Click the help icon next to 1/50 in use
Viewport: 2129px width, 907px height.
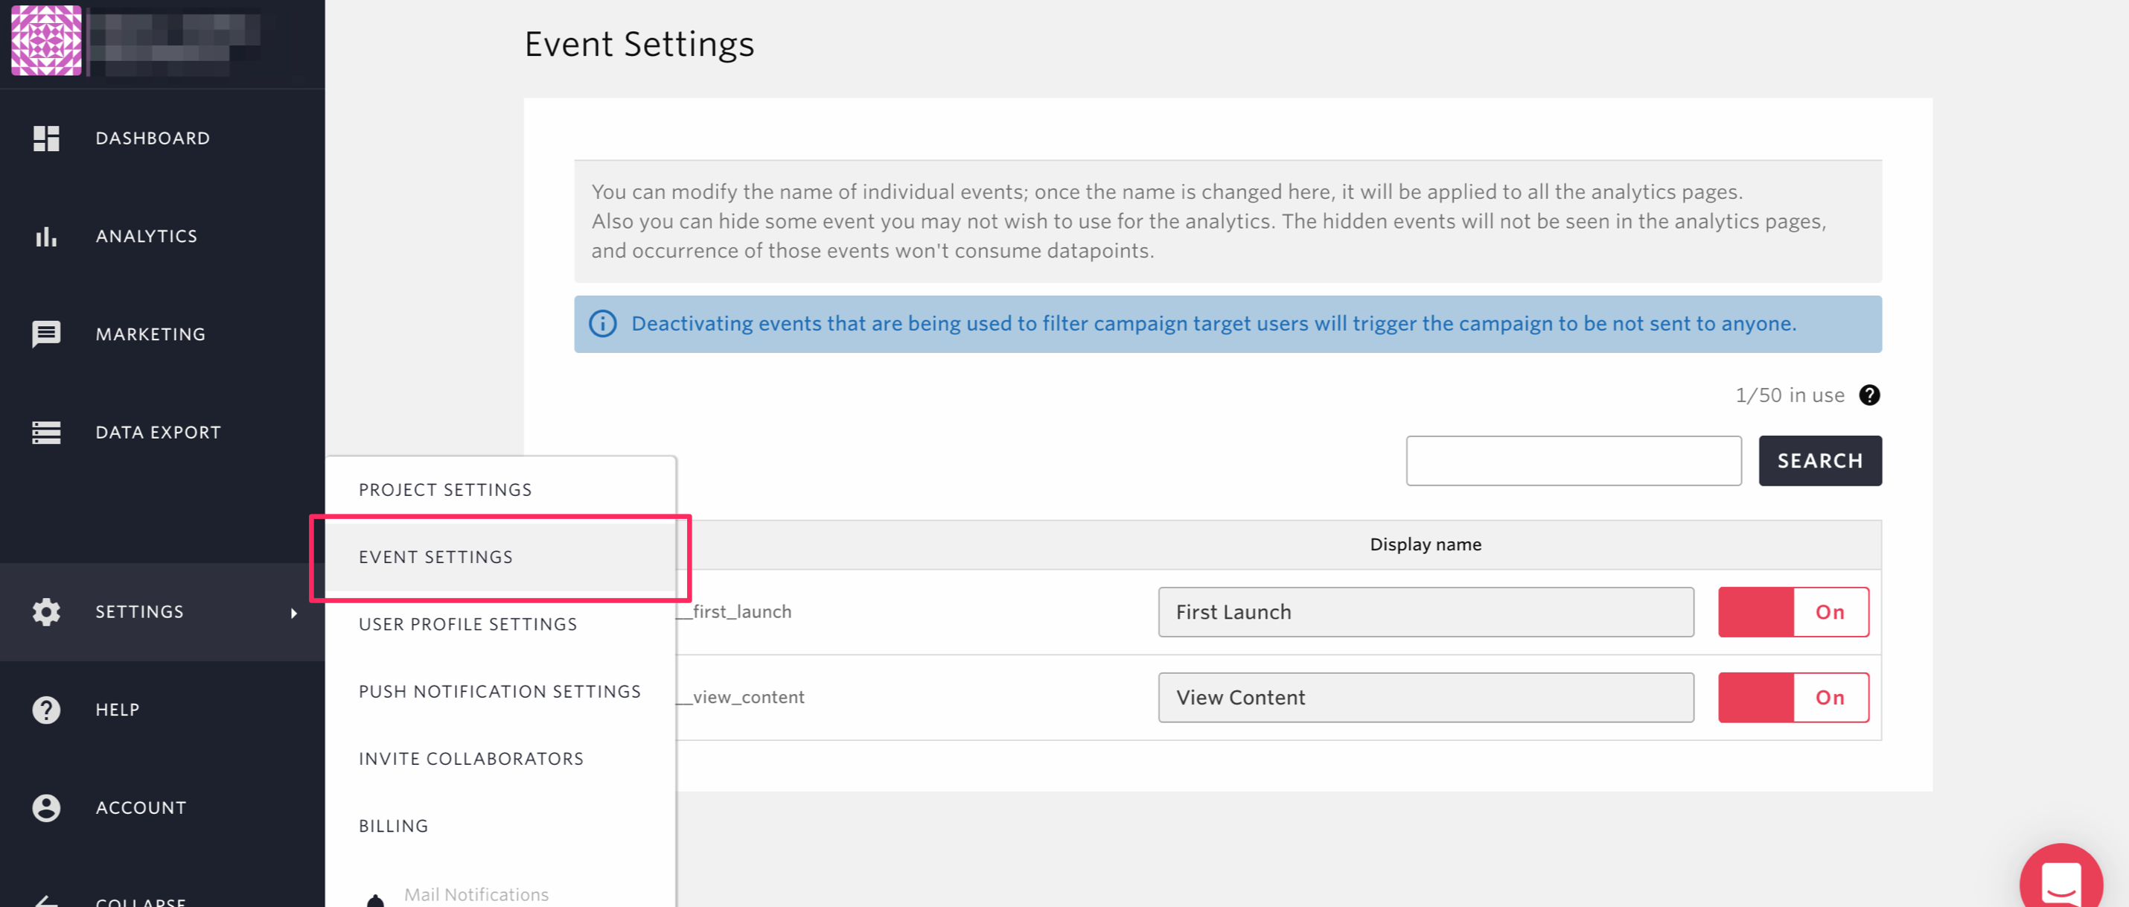click(1868, 395)
